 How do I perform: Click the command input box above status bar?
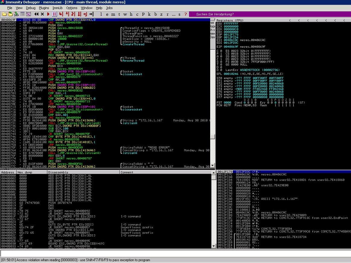coord(175,253)
